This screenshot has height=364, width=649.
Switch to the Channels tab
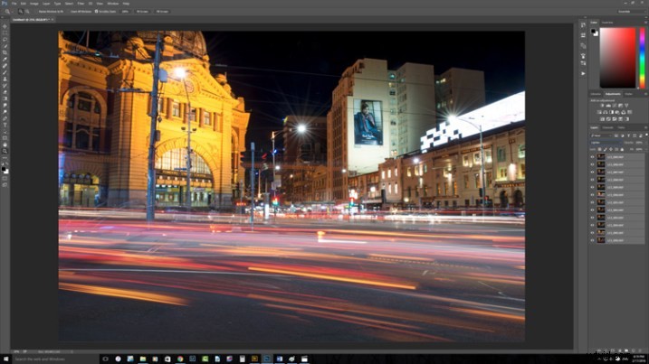click(607, 127)
